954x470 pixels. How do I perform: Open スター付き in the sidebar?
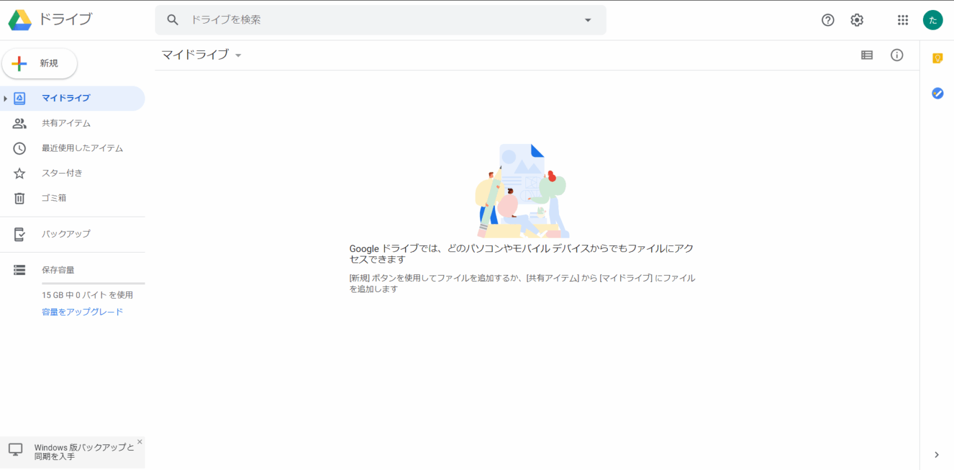point(61,173)
